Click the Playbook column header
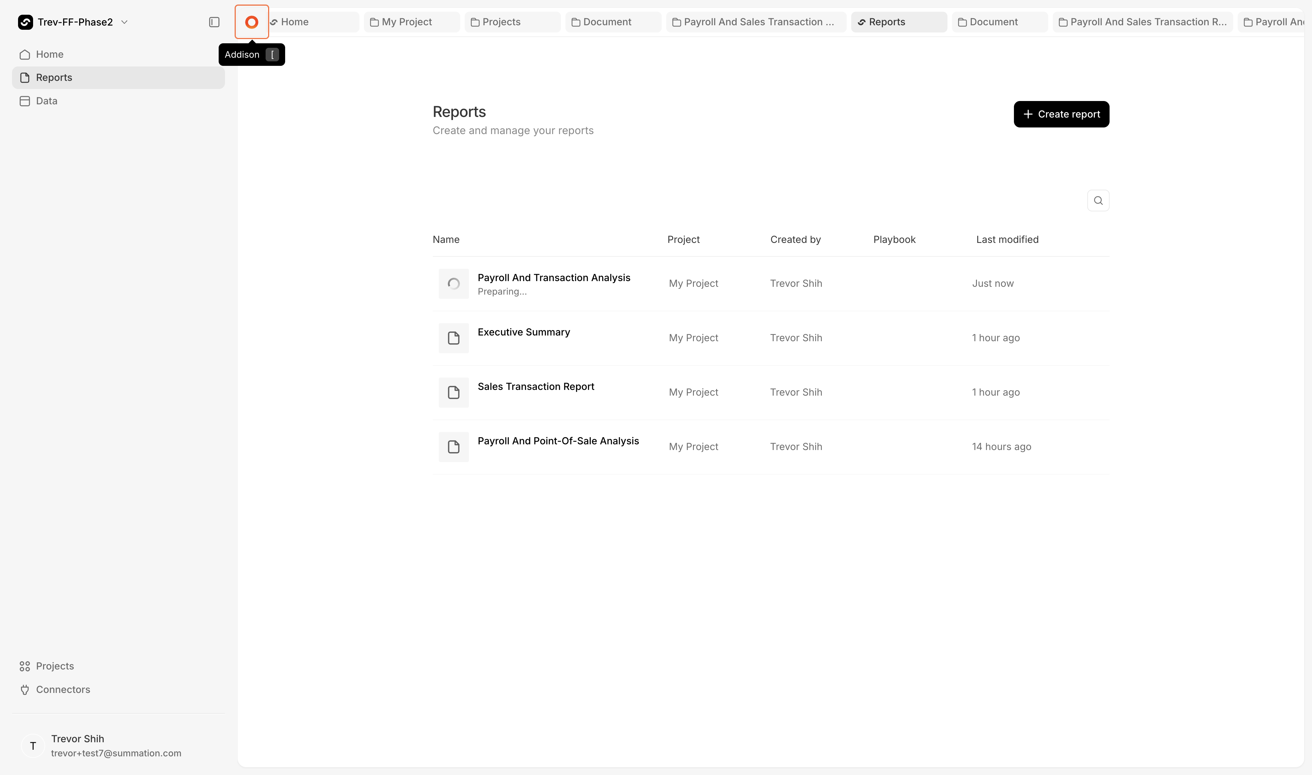 (x=894, y=240)
